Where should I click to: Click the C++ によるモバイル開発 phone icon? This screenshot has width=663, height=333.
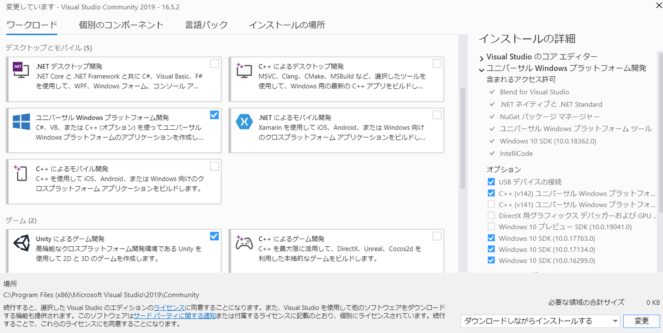click(x=21, y=173)
